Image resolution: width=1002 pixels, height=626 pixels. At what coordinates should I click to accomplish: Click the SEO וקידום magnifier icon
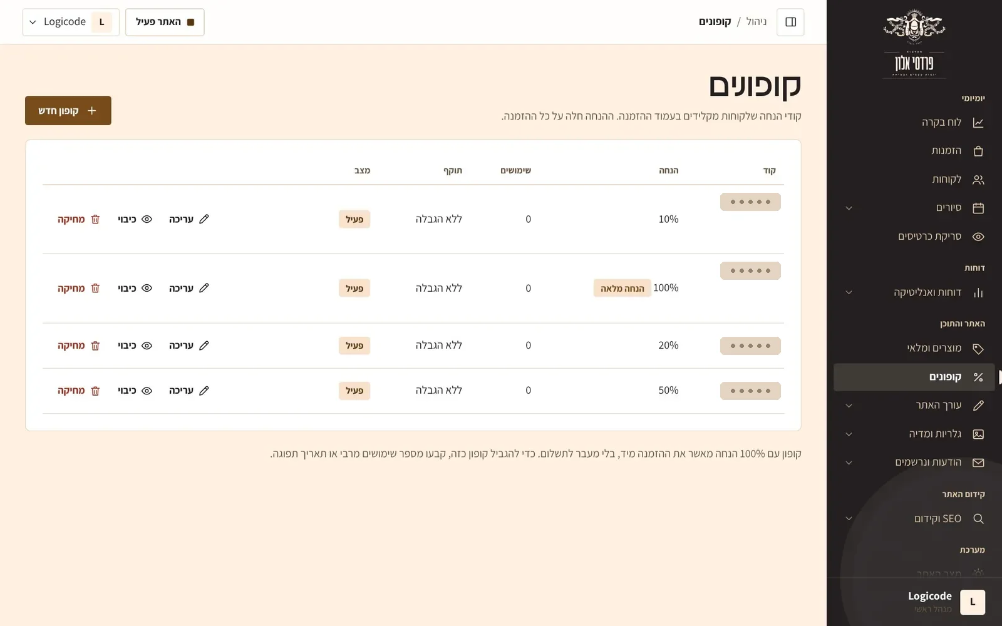click(978, 518)
